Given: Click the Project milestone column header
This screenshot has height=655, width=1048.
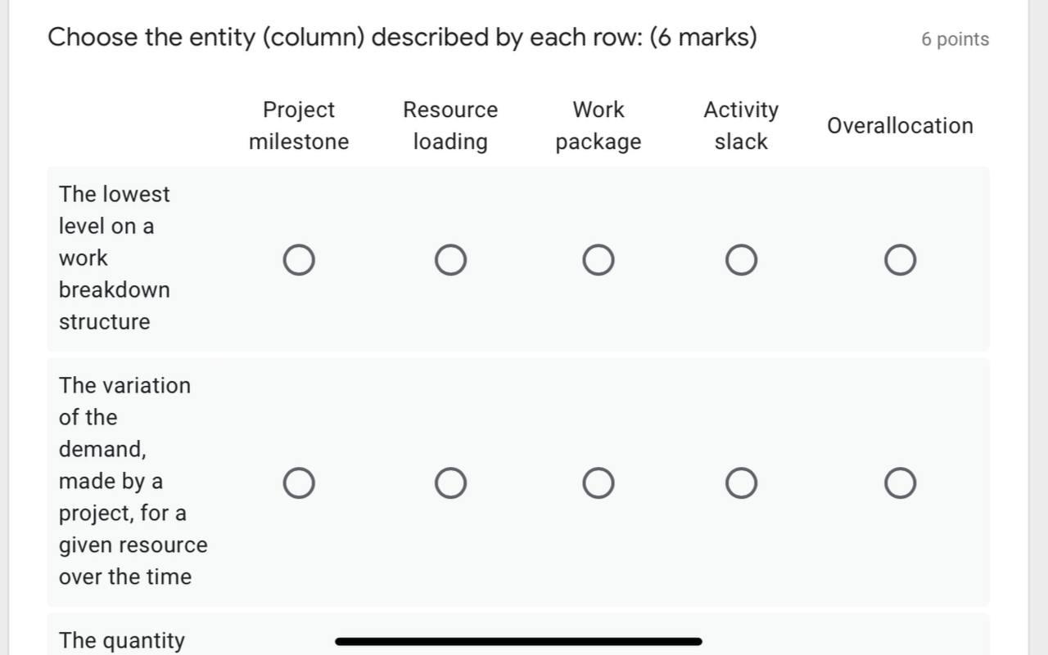Looking at the screenshot, I should click(x=299, y=125).
